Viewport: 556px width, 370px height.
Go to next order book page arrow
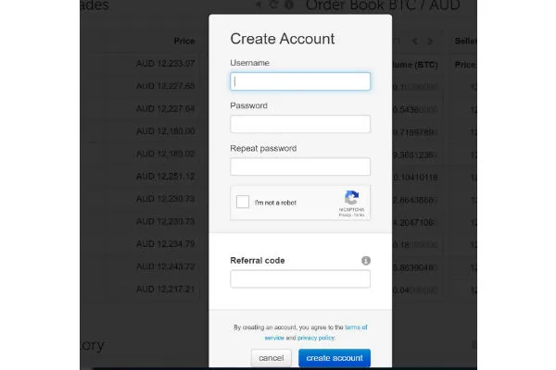tap(431, 41)
